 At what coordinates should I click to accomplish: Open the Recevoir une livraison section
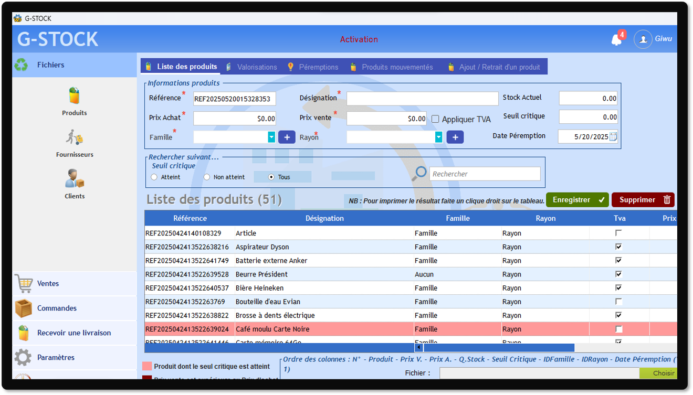click(75, 333)
